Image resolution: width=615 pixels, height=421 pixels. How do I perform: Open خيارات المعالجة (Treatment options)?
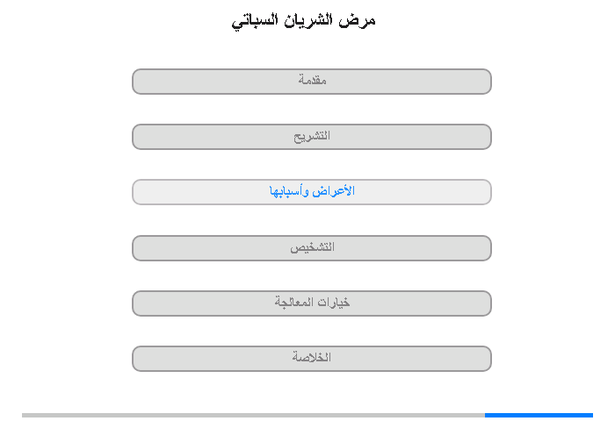(x=312, y=303)
